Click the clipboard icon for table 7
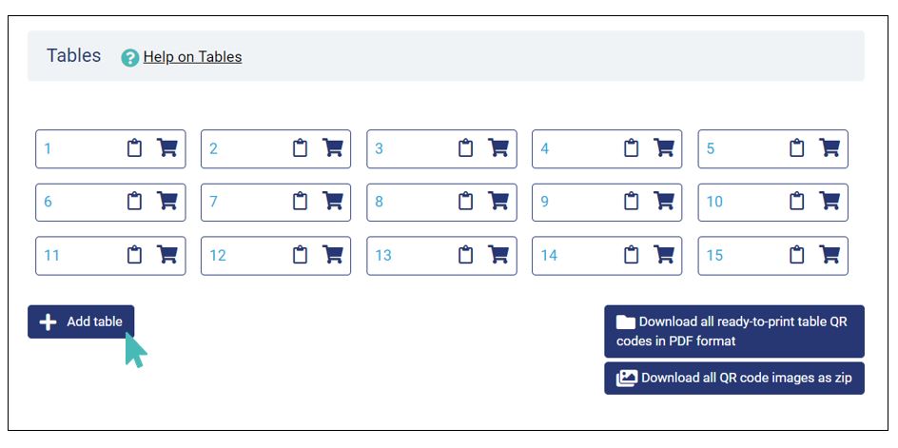898x448 pixels. pyautogui.click(x=300, y=201)
